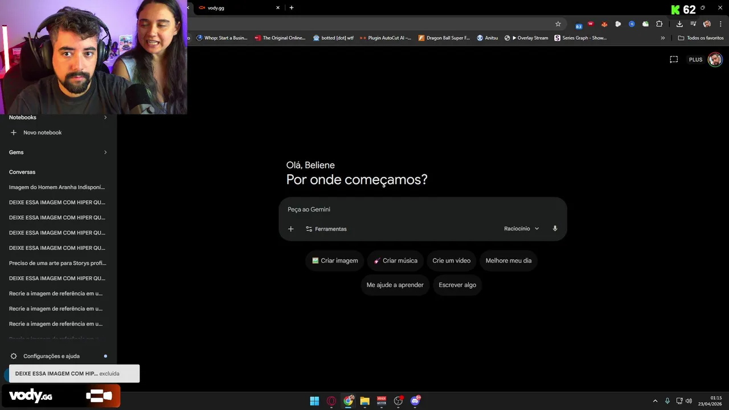The height and width of the screenshot is (410, 729).
Task: Select the Melhore meu dia chip
Action: tap(508, 261)
